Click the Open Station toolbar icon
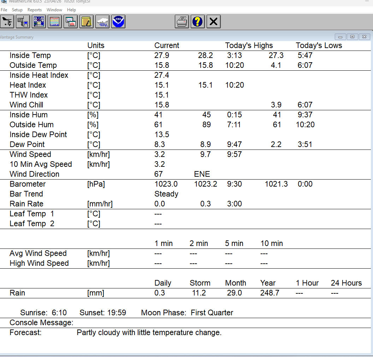 (x=7, y=22)
